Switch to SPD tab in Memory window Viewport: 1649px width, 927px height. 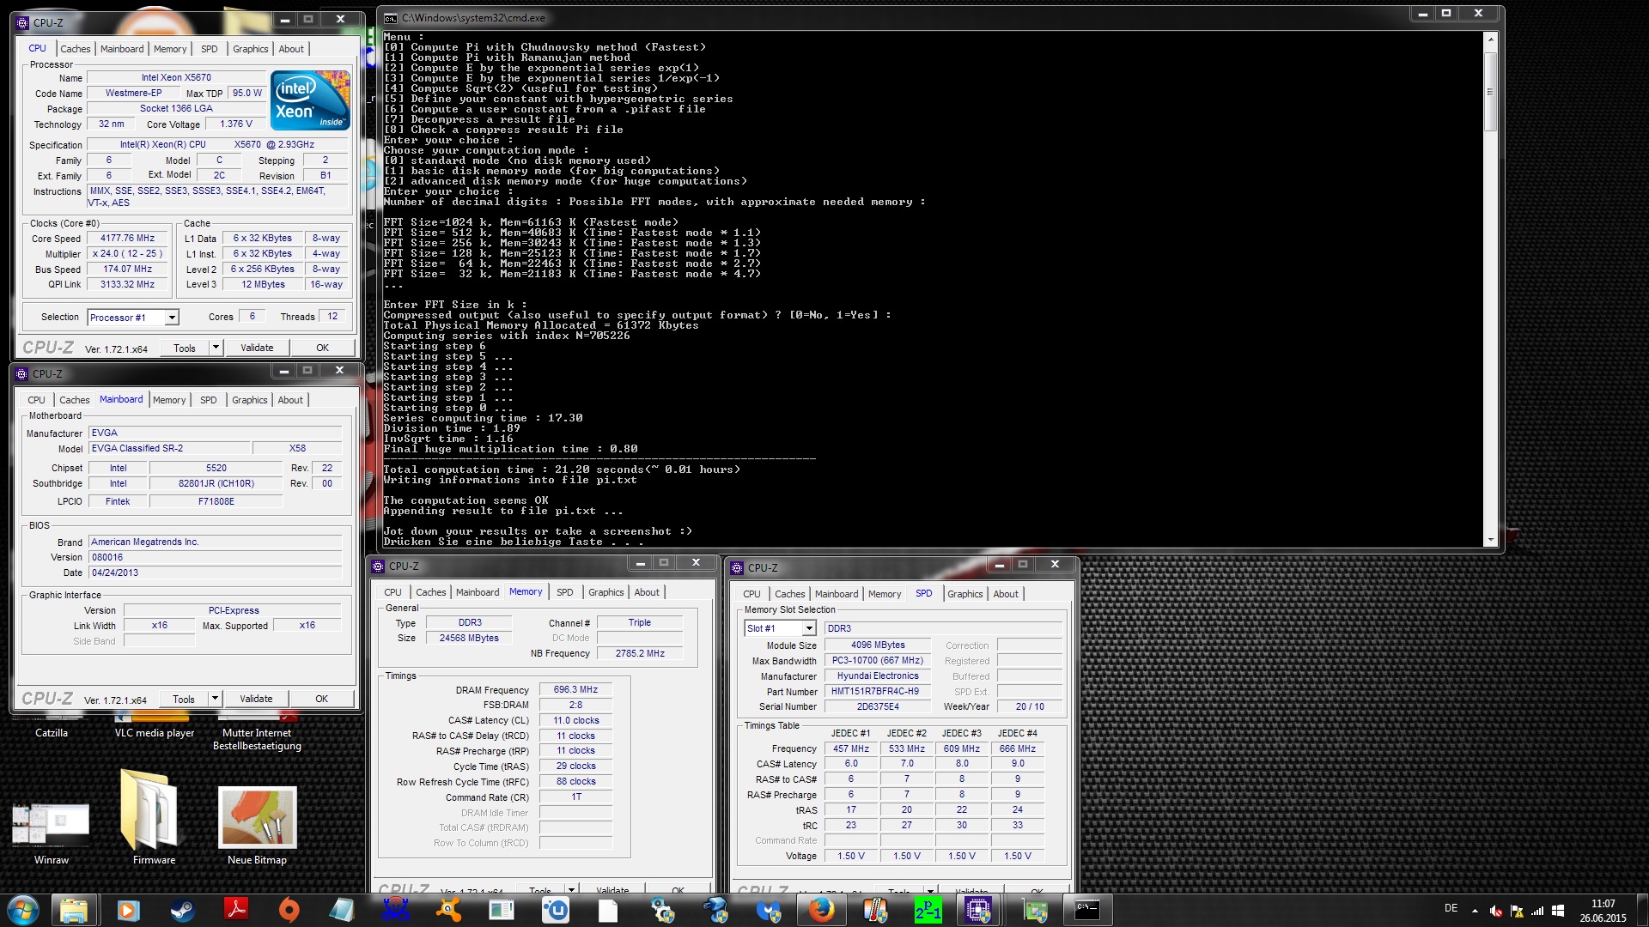tap(564, 592)
